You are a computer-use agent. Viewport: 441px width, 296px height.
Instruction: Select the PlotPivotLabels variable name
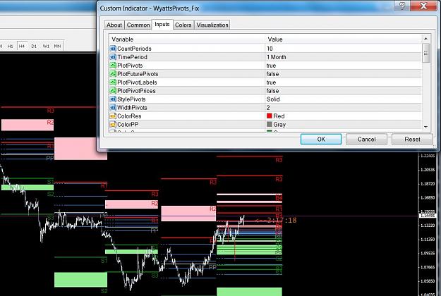coord(137,82)
